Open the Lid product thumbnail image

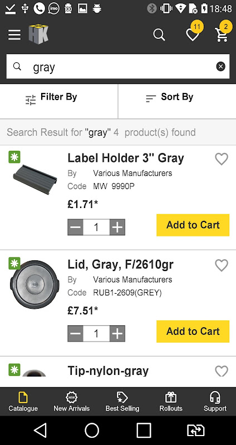(x=35, y=284)
